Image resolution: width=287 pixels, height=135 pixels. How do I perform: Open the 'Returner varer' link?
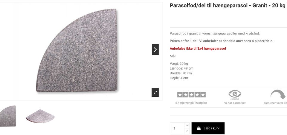[275, 103]
